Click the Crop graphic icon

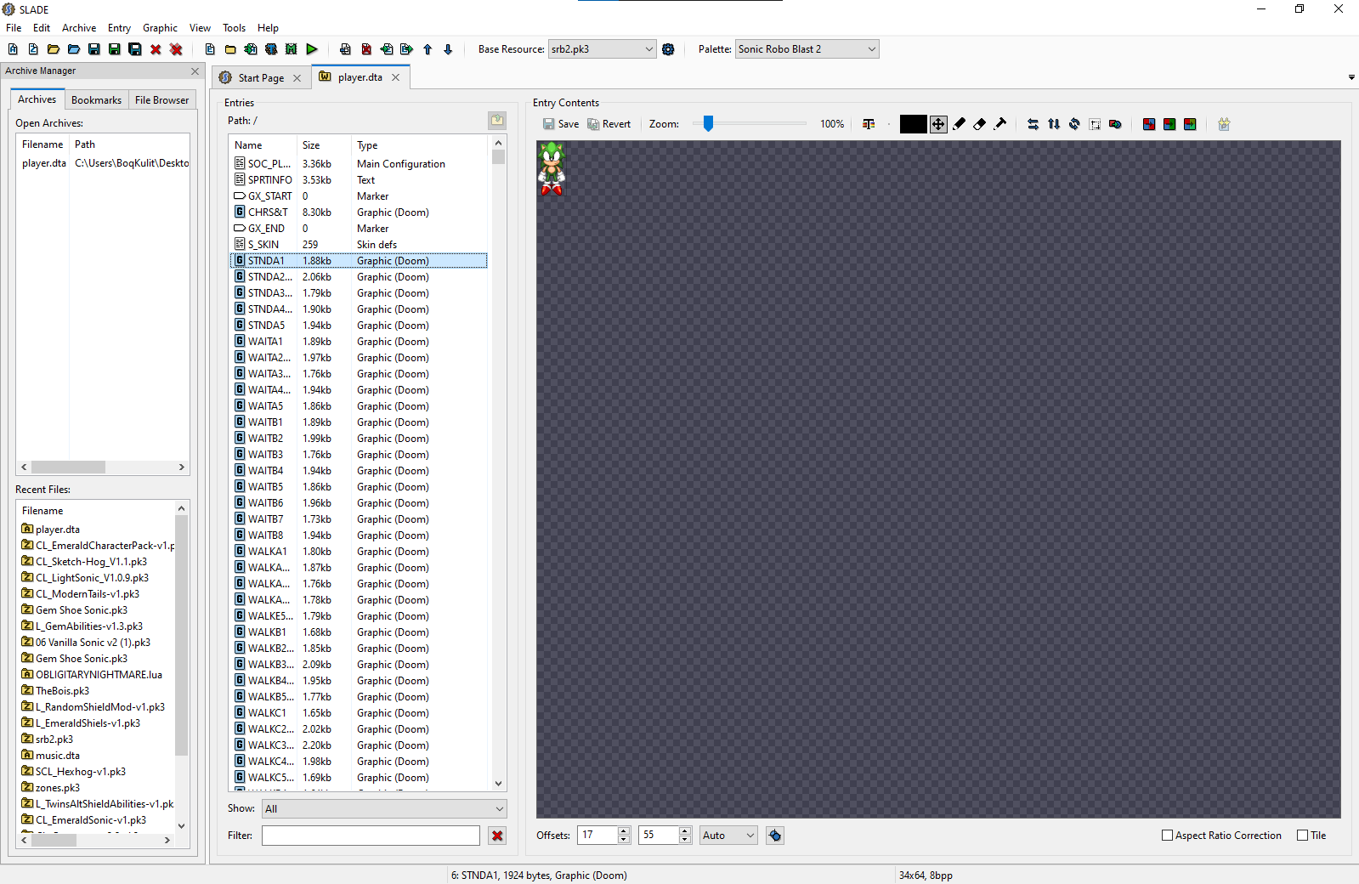point(1095,124)
